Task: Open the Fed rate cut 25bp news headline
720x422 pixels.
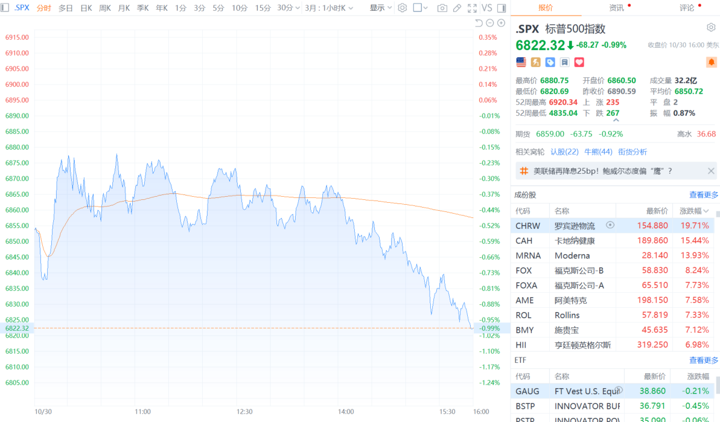Action: point(603,171)
